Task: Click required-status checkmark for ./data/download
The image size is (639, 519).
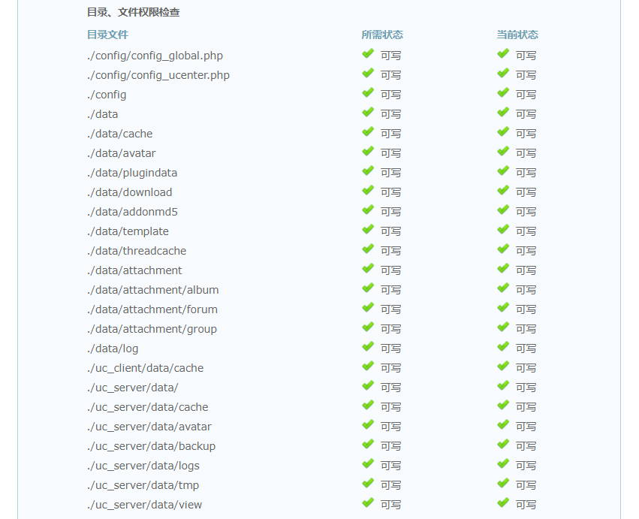Action: coord(368,191)
